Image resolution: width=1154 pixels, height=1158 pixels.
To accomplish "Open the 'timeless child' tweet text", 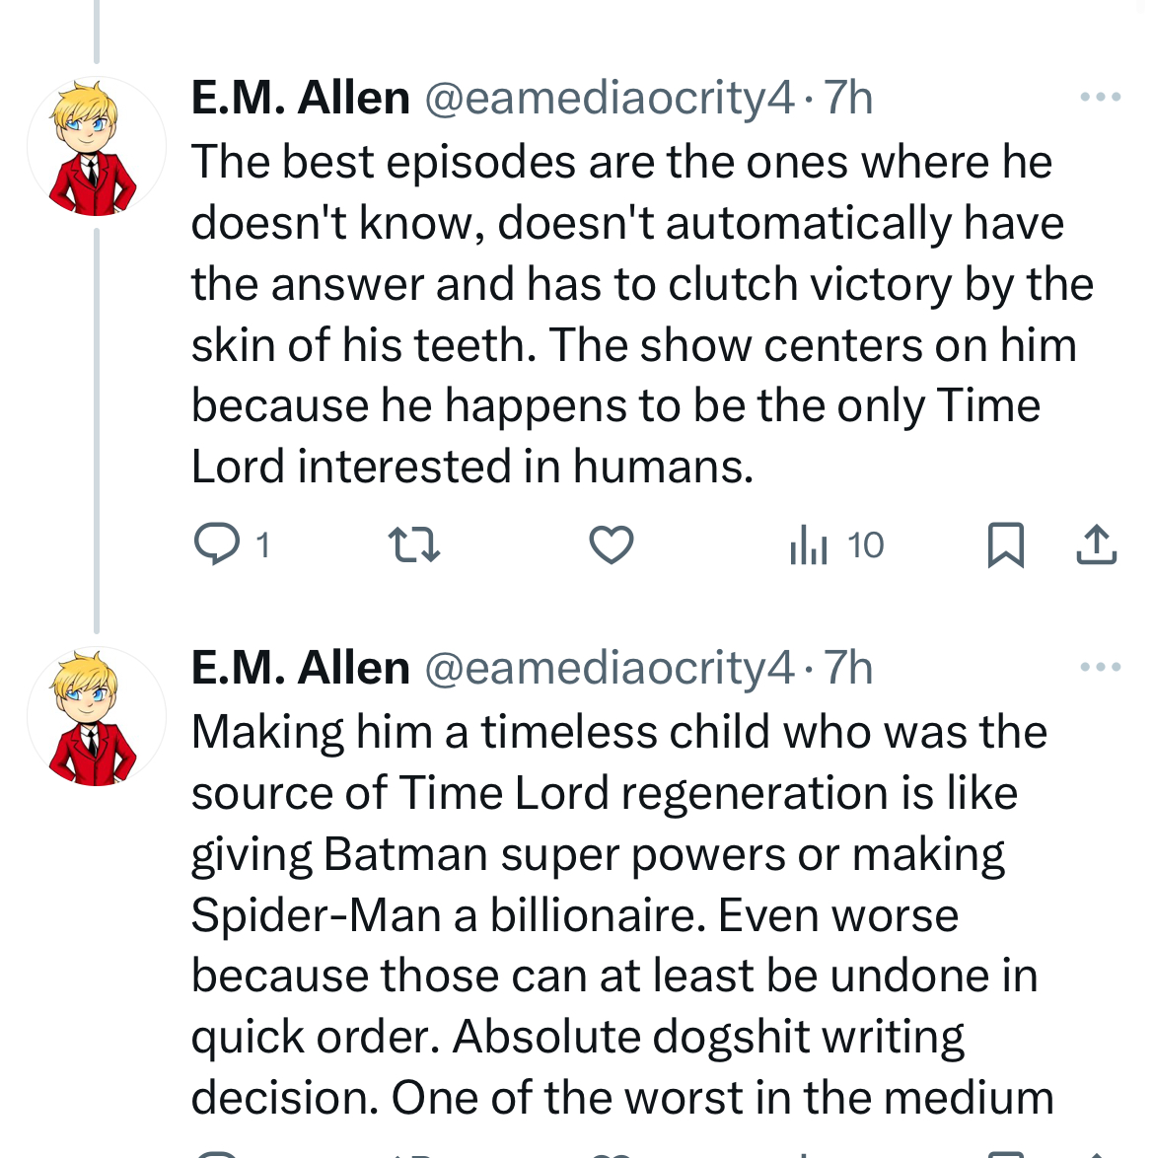I will tap(621, 914).
